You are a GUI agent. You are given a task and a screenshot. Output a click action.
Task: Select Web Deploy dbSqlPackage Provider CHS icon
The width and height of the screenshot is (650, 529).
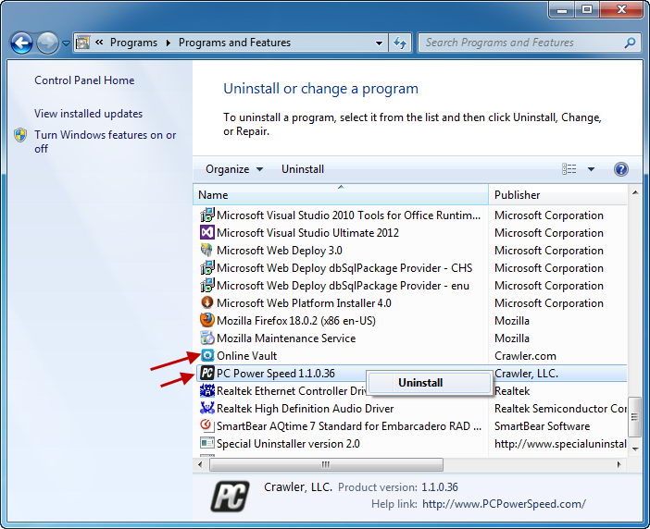206,268
